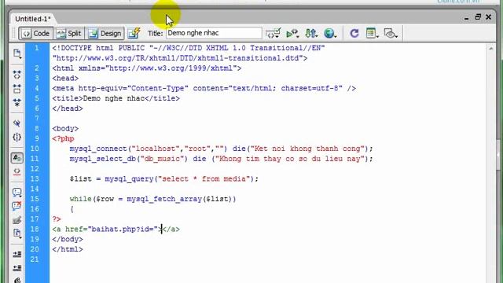Click the </head> tag on line 6
The image size is (503, 283).
click(x=68, y=108)
